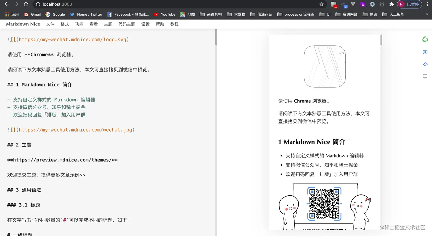Viewport: 432px width, 237px height.
Task: Click the QR code image in preview
Action: [x=324, y=204]
